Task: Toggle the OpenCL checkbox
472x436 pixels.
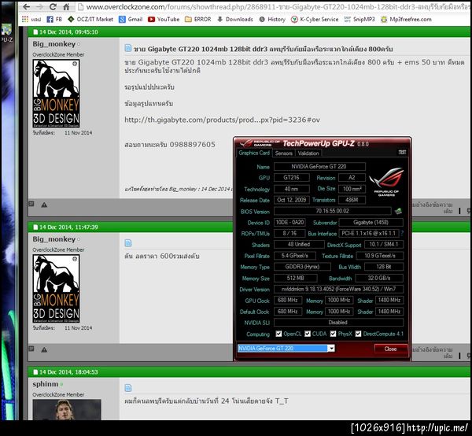Action: coord(278,334)
